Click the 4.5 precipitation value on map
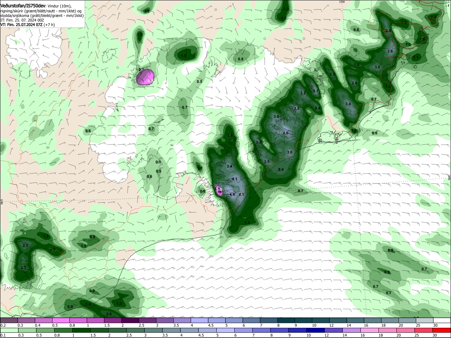Viewport: 451px width, 338px height. (286, 133)
